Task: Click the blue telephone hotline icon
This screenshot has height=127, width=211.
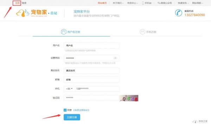Action: point(179,13)
